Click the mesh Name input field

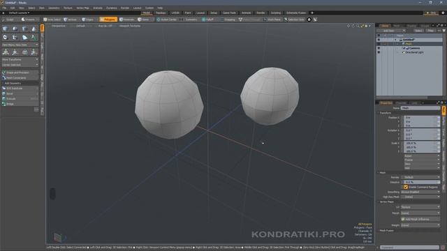[420, 108]
